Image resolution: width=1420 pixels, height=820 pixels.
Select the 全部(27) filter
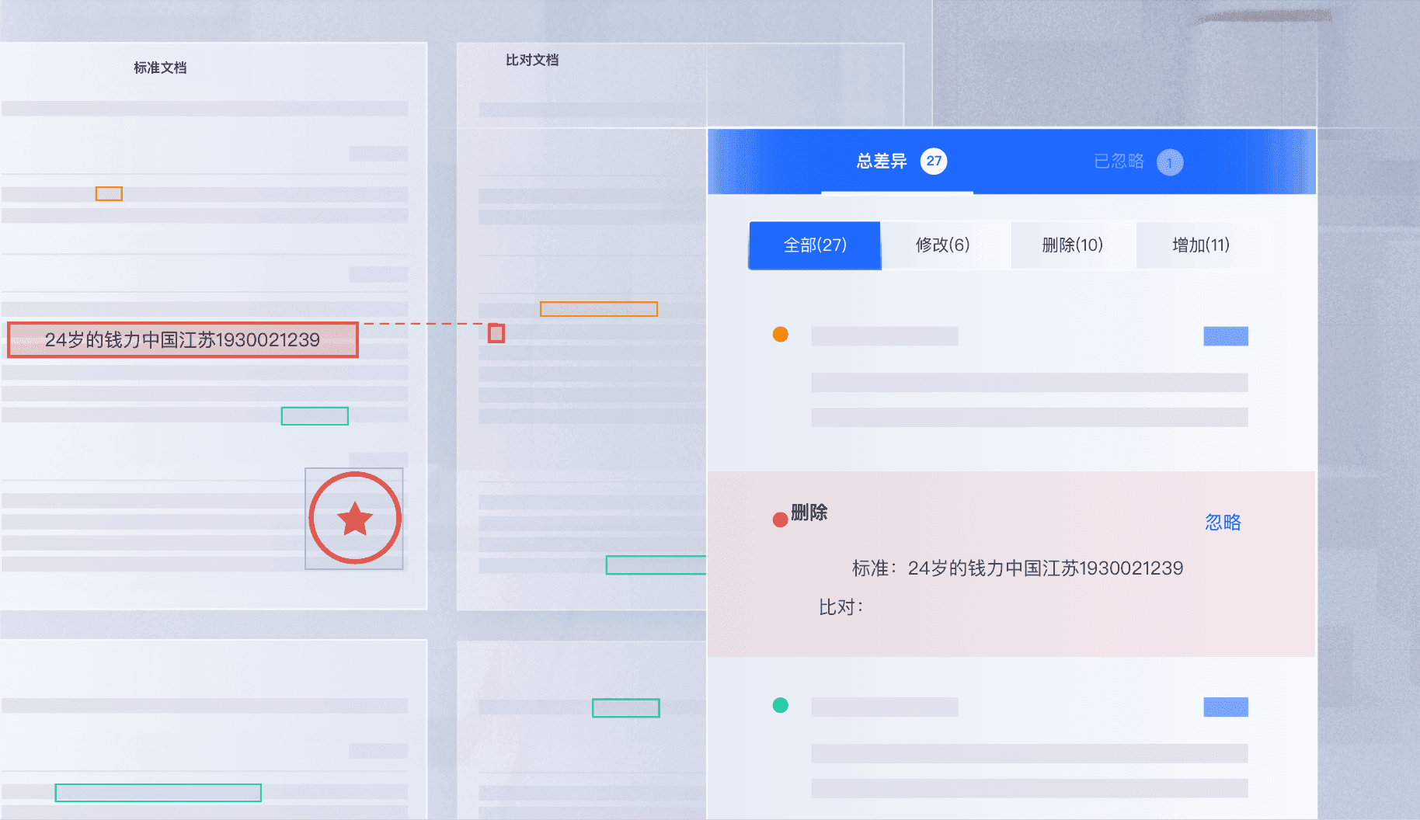(815, 245)
